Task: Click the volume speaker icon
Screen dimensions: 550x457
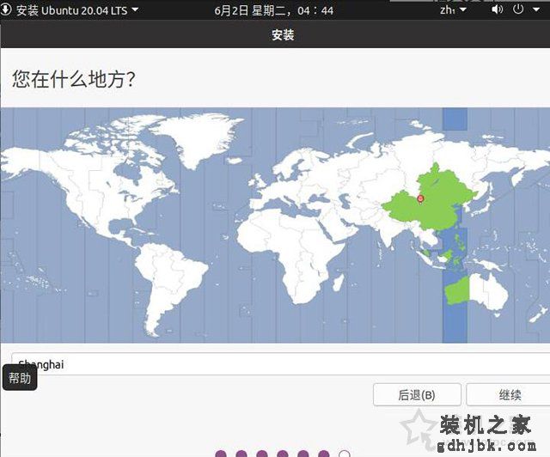Action: tap(497, 9)
